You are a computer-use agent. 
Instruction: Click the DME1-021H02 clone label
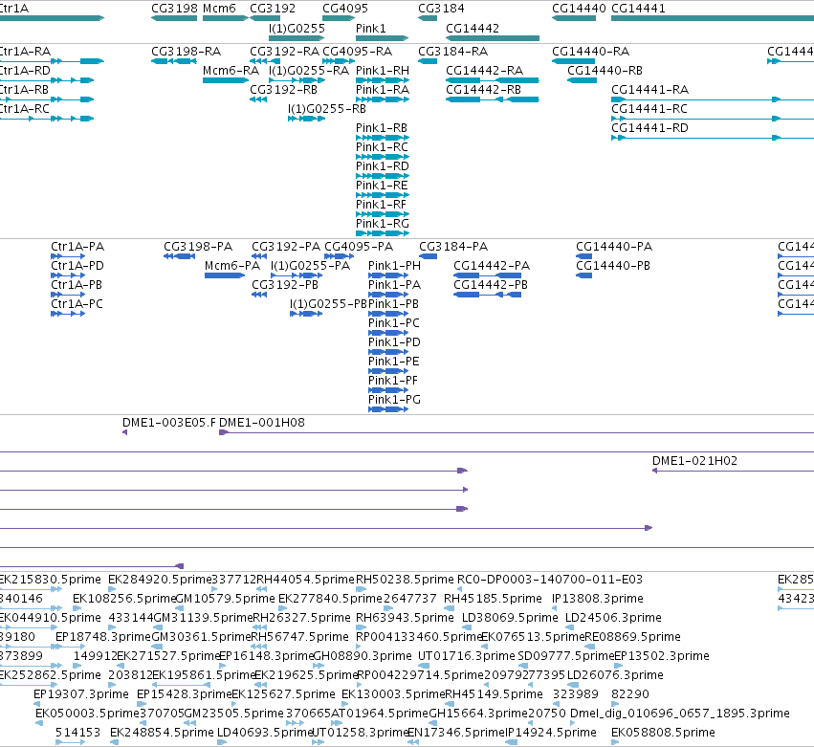pos(694,461)
